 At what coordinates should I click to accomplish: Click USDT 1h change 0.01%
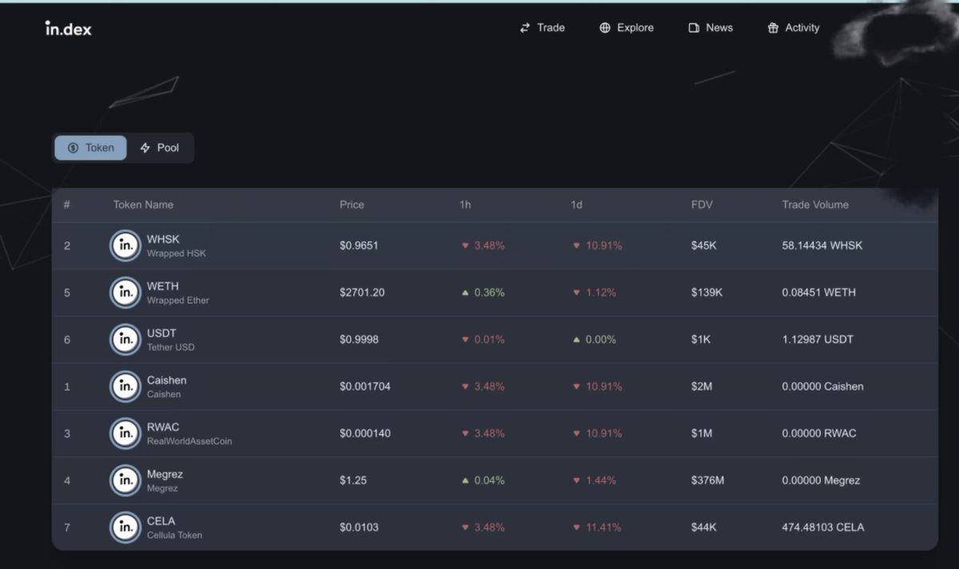(483, 340)
